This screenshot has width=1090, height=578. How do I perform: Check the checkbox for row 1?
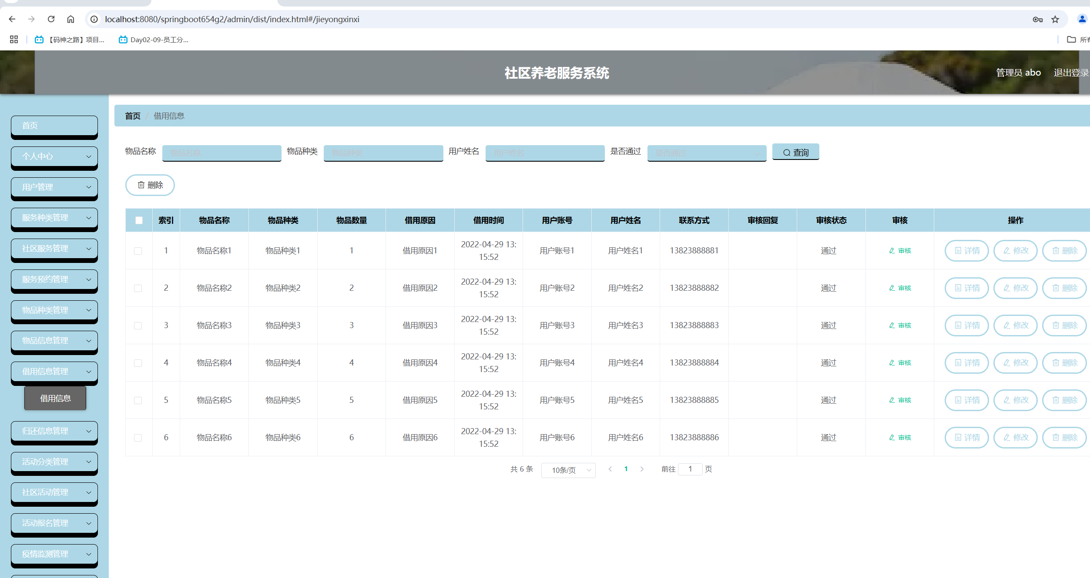138,251
